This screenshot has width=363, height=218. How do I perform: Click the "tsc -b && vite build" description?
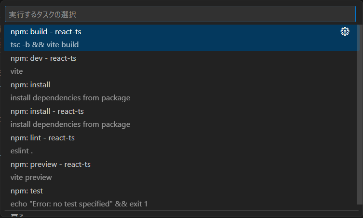pyautogui.click(x=44, y=45)
